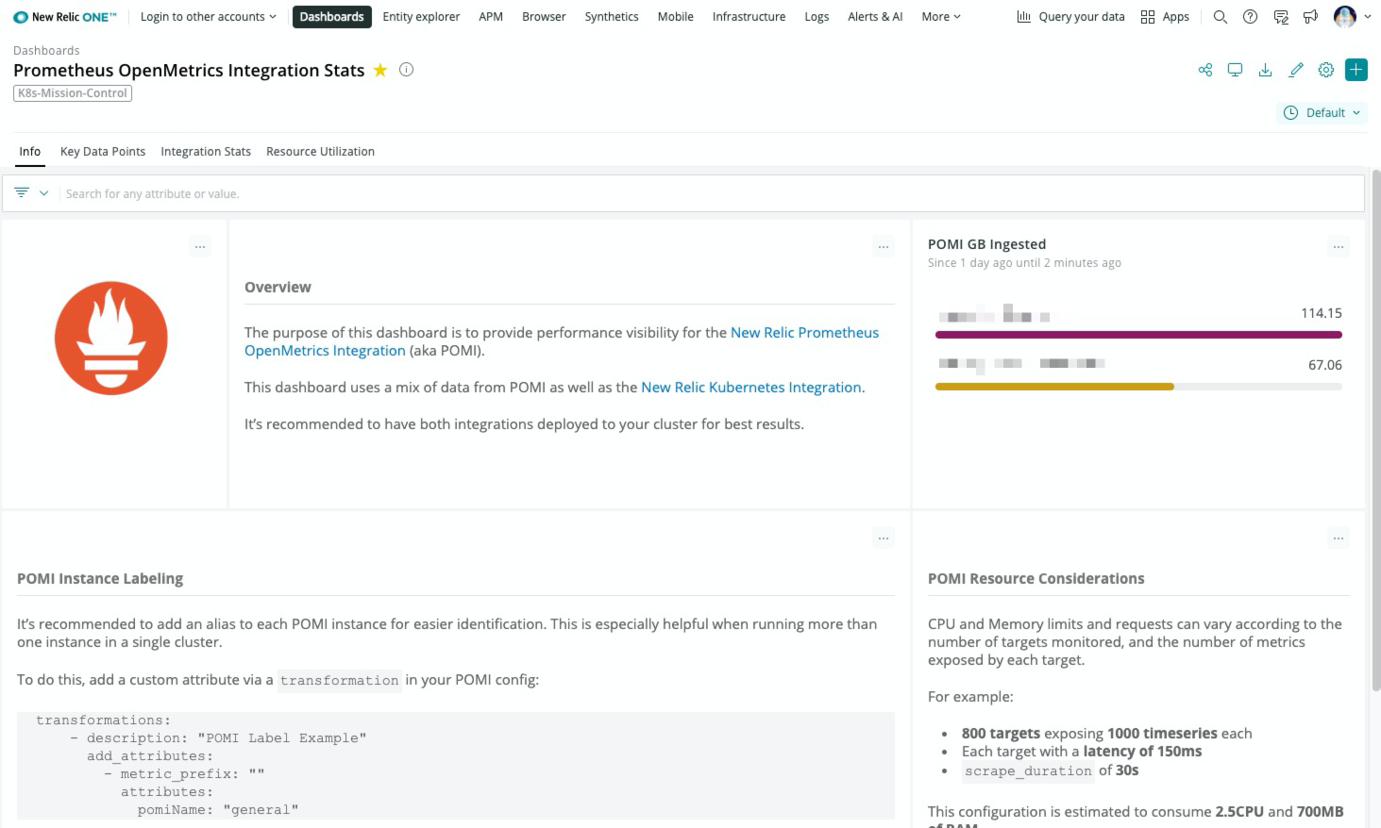This screenshot has width=1381, height=828.
Task: Click the inline transformation code word
Action: [x=340, y=680]
